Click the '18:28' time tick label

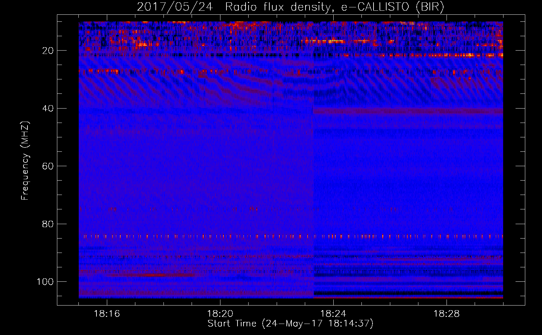447,314
